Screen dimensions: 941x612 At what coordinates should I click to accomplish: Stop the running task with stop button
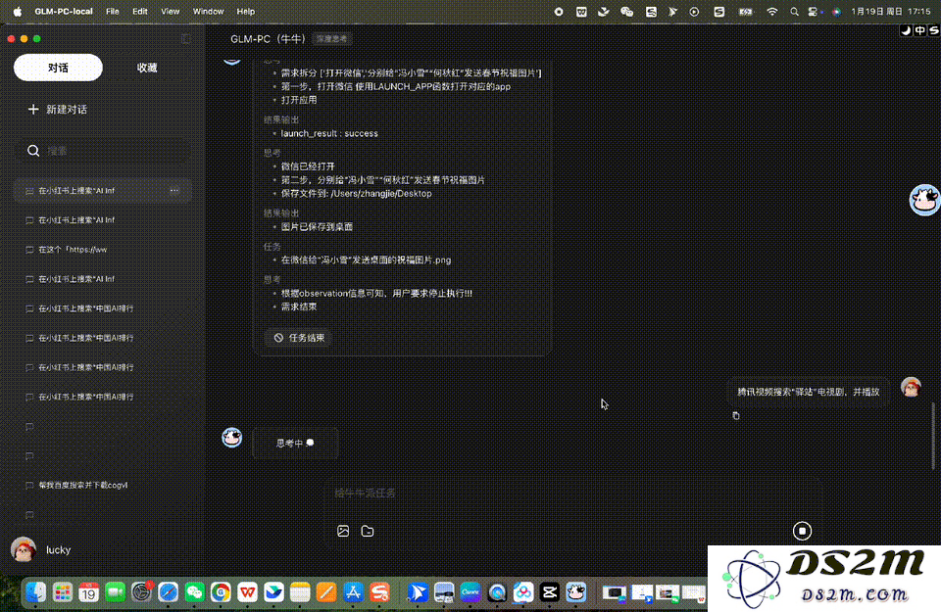802,531
